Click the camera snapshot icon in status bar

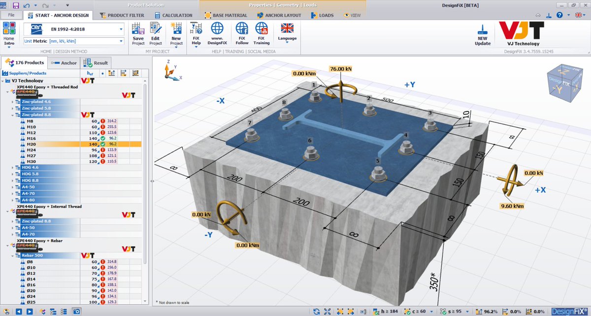point(77,311)
